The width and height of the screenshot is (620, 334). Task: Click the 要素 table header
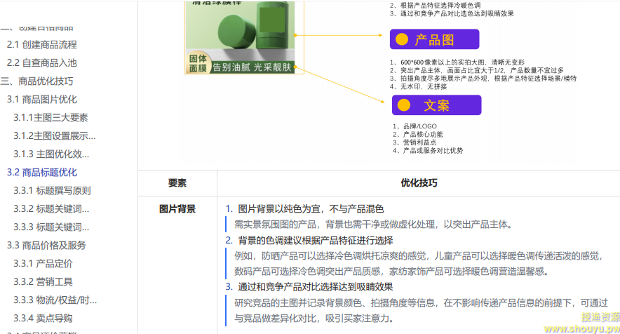coord(177,183)
